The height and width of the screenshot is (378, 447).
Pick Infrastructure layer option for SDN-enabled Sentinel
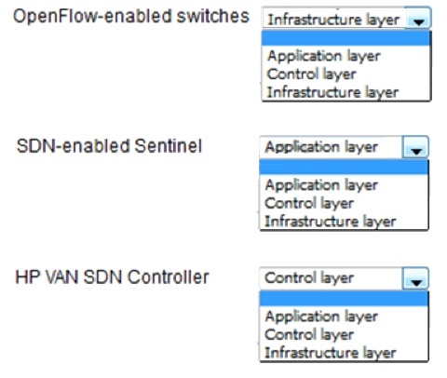(x=331, y=222)
